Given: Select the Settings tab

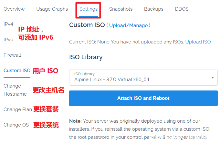Looking at the screenshot, I should click(89, 9).
